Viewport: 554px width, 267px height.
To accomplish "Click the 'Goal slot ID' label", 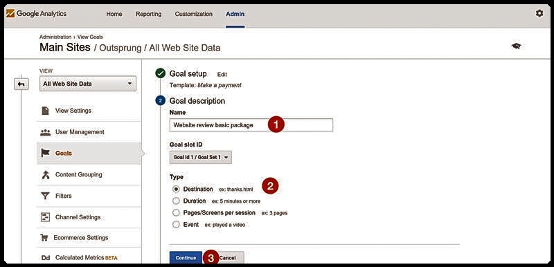I will tap(186, 145).
